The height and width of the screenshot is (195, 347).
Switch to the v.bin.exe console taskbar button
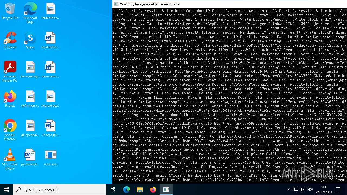pyautogui.click(x=166, y=190)
